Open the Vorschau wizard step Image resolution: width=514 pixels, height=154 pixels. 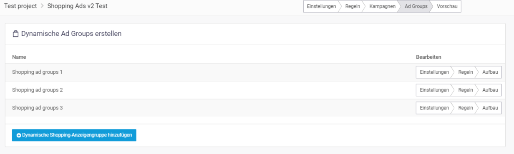(447, 6)
